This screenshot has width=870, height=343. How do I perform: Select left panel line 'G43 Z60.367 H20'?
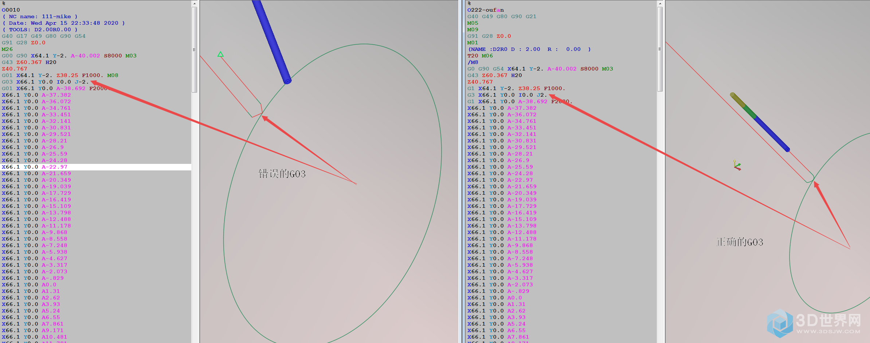pos(29,62)
